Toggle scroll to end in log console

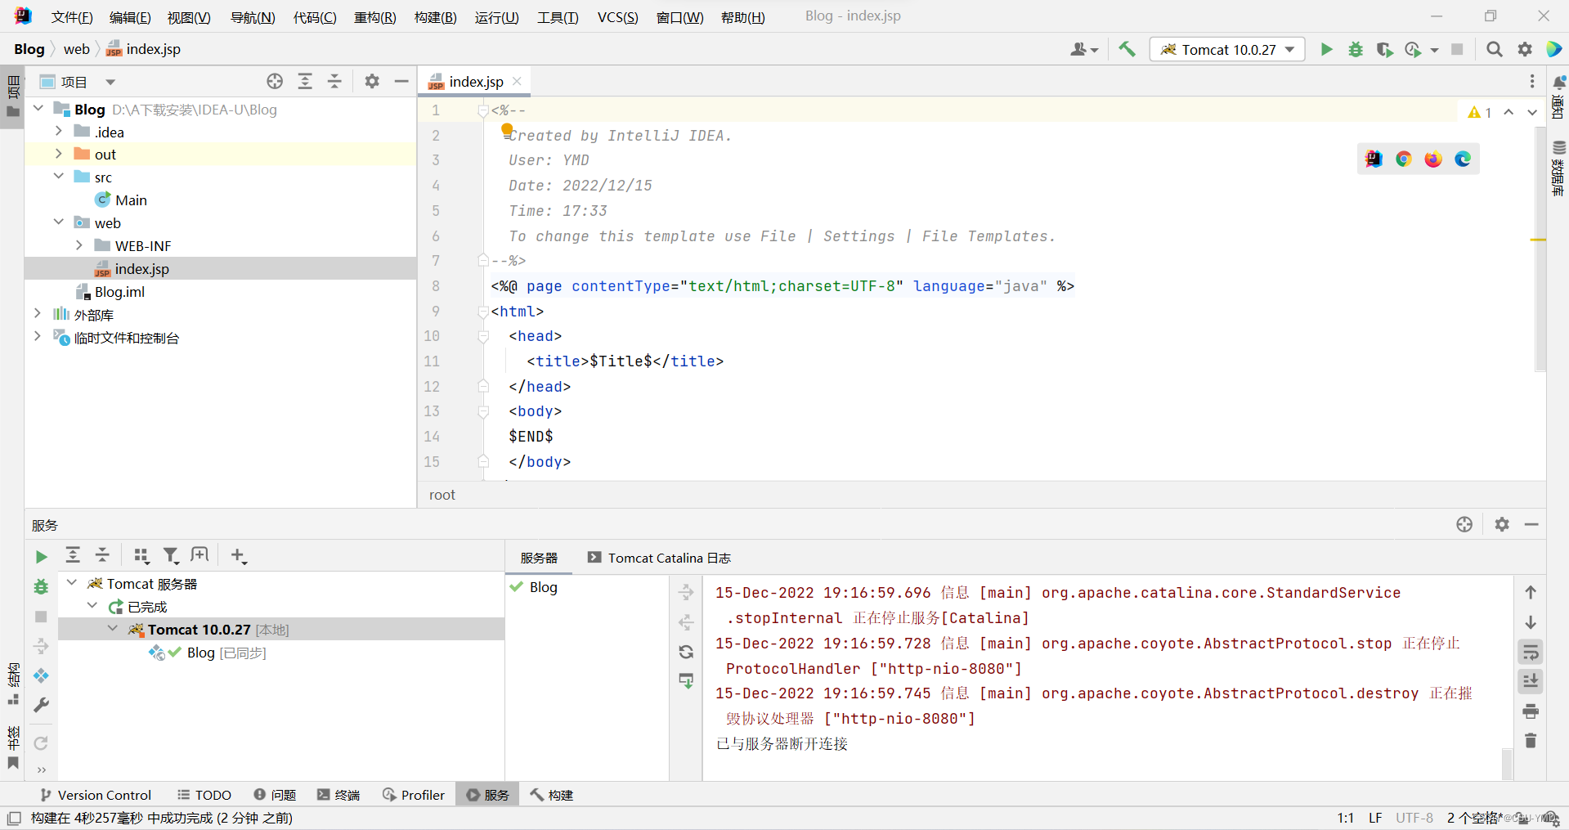pos(1531,680)
